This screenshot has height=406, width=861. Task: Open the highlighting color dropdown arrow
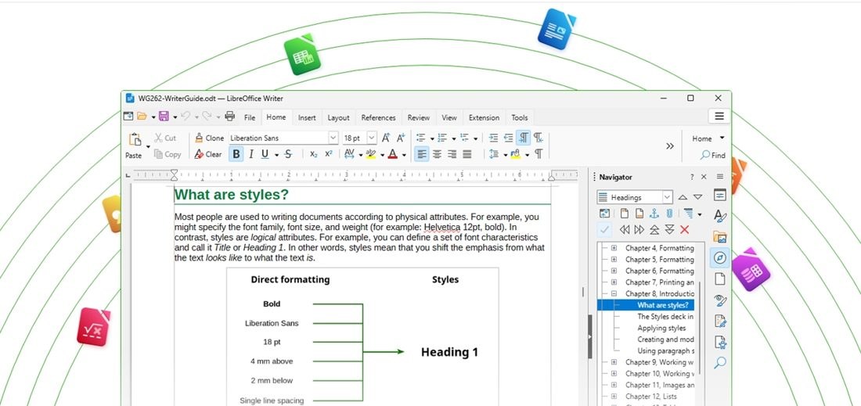[382, 155]
